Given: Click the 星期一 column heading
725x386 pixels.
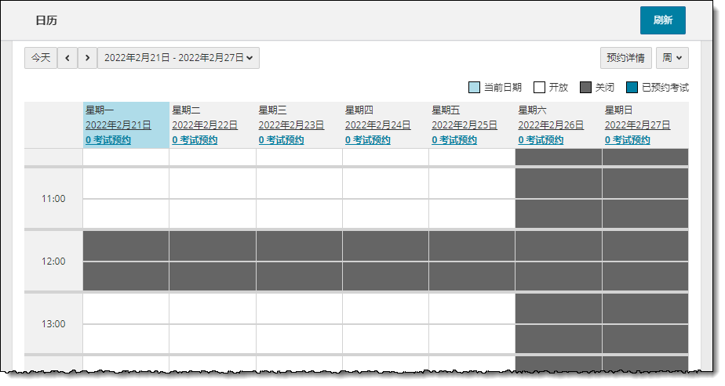Looking at the screenshot, I should click(x=100, y=110).
